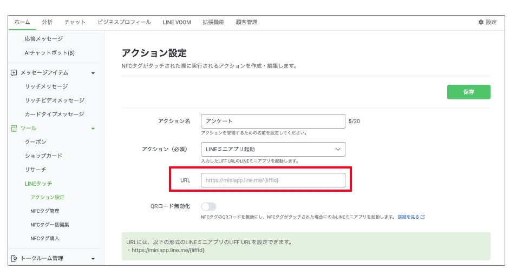Collapse the メッセージアイテム section arrow
516x276 pixels.
coord(93,73)
